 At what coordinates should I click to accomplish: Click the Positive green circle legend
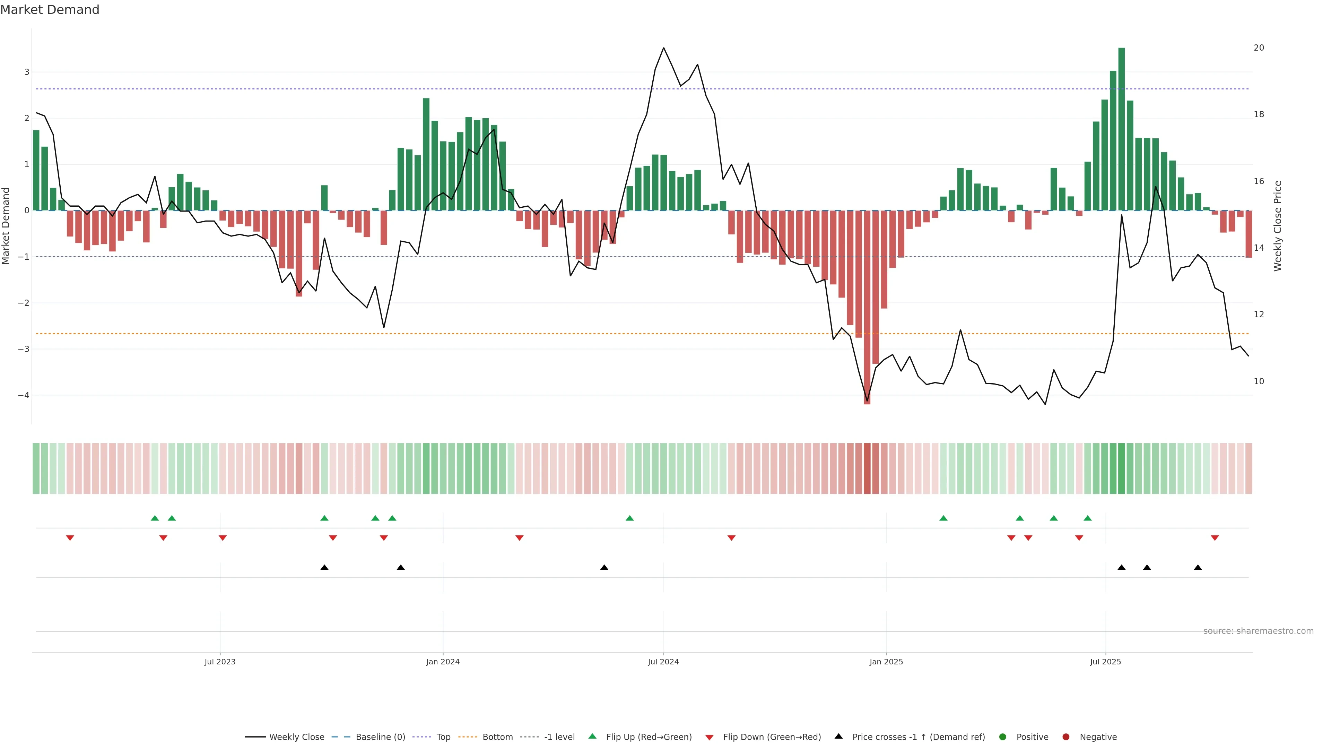1003,737
